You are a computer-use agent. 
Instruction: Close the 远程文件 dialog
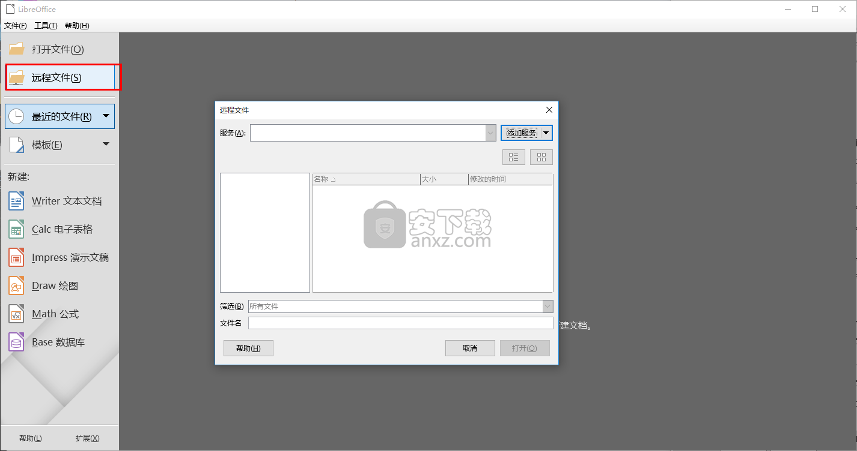click(x=549, y=110)
